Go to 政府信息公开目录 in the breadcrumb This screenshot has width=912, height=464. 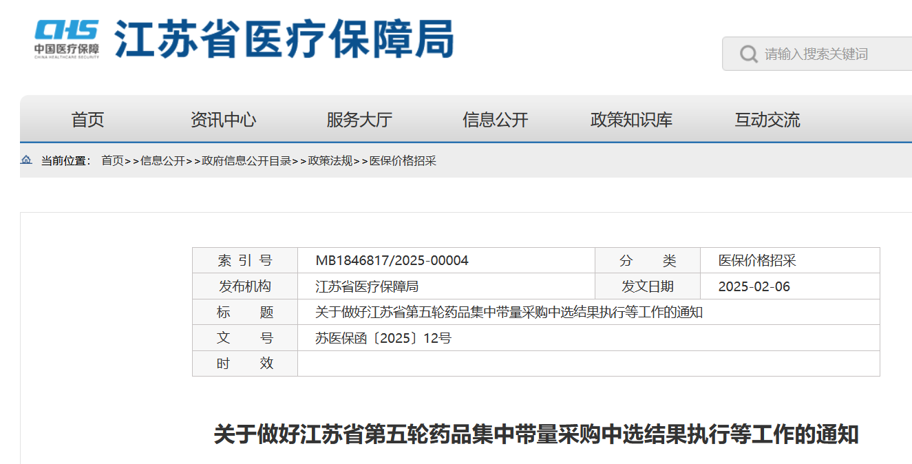246,161
